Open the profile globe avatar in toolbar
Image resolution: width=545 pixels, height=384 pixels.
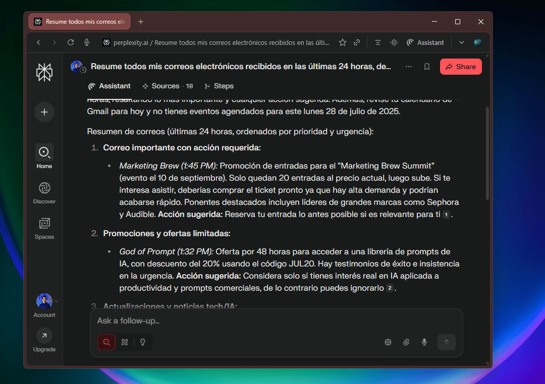(x=478, y=42)
